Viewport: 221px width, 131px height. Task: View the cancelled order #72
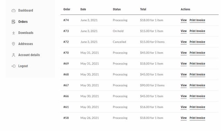(184, 42)
